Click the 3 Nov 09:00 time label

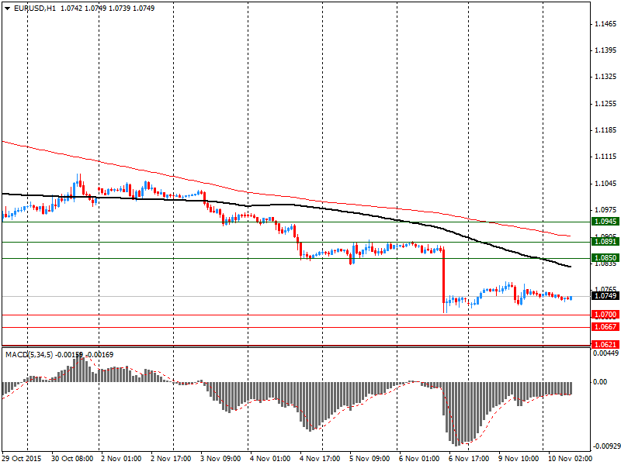pos(220,459)
